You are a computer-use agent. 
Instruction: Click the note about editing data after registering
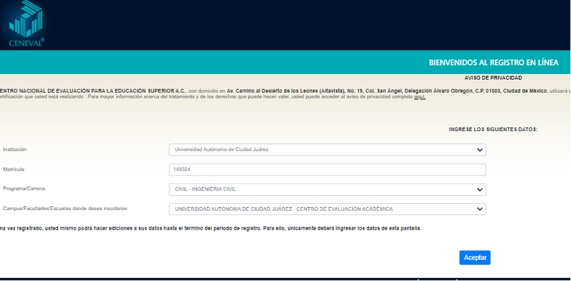coord(211,228)
